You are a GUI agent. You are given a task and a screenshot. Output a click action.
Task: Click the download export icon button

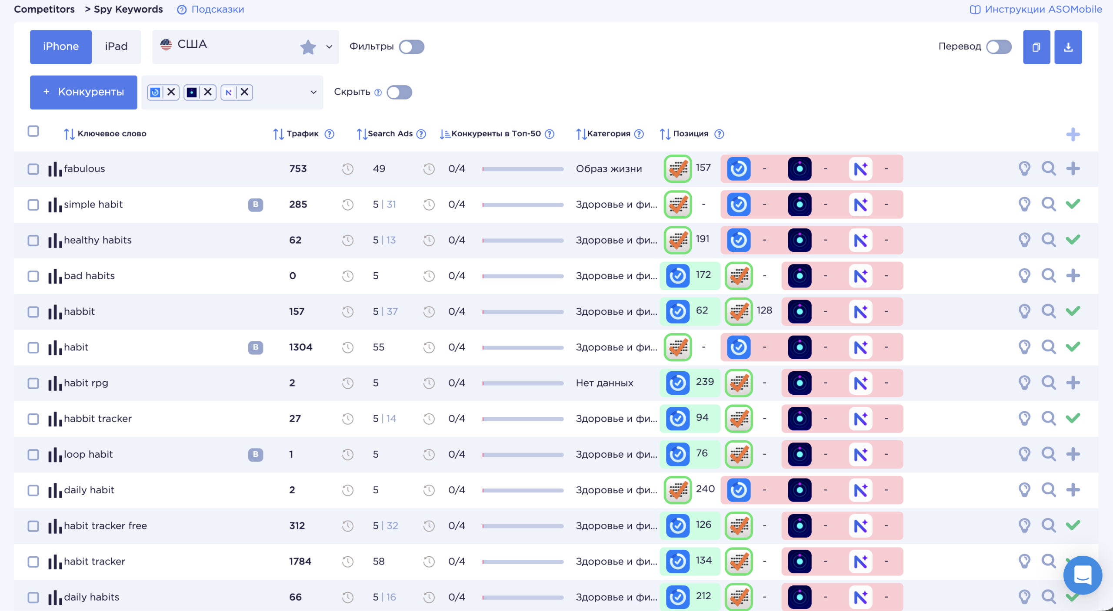point(1068,47)
